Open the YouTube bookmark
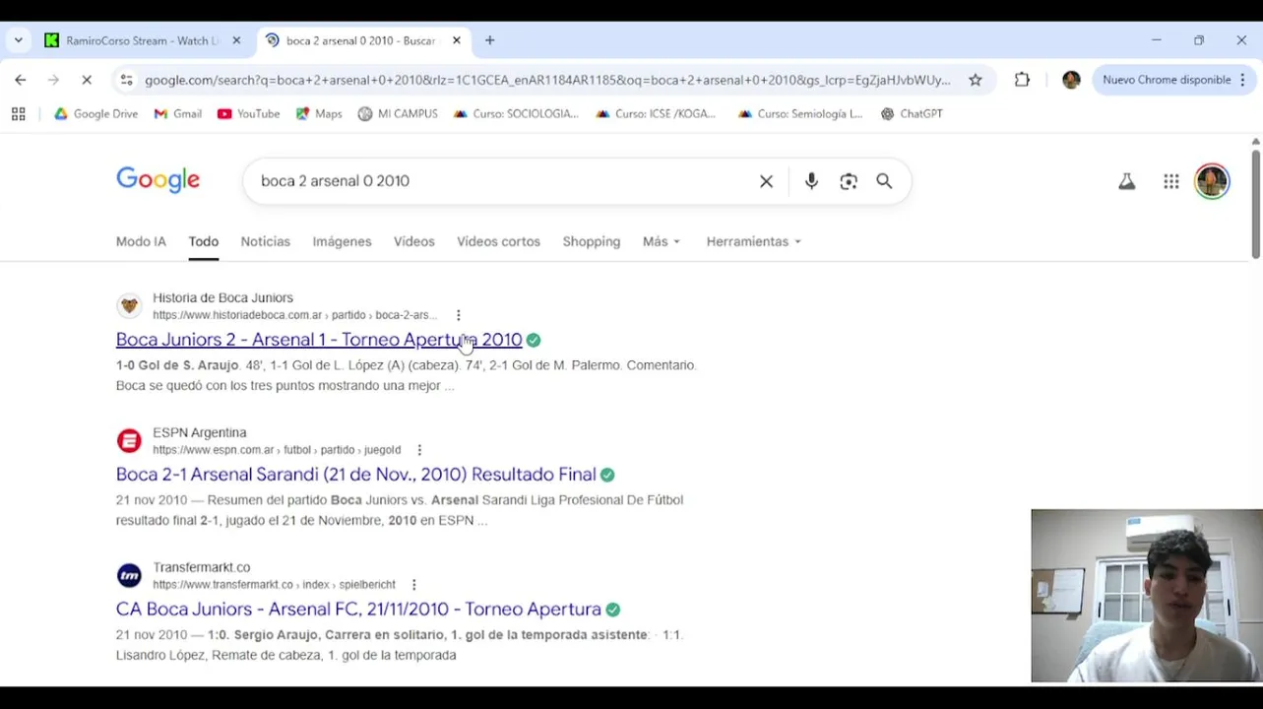1263x709 pixels. coord(249,114)
